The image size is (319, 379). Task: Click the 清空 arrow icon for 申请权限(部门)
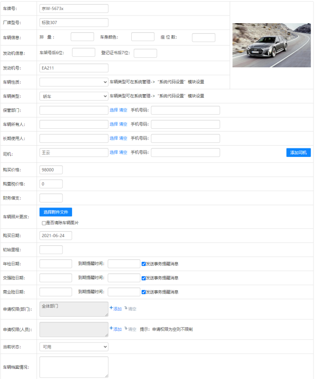126,308
